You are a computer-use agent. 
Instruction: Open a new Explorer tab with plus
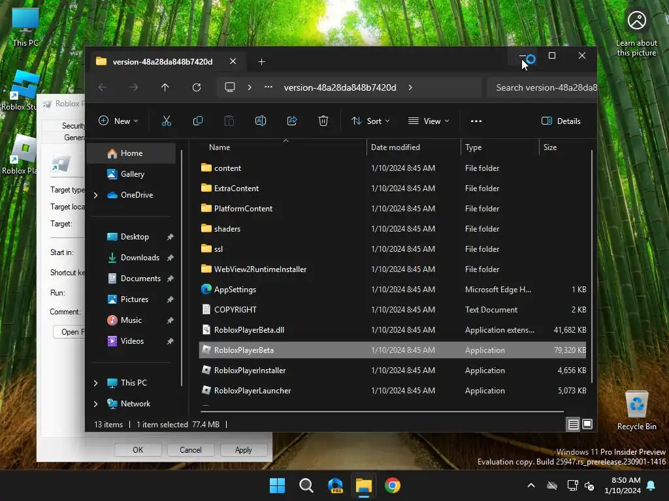pyautogui.click(x=261, y=62)
